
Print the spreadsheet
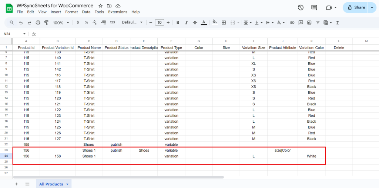pyautogui.click(x=38, y=23)
